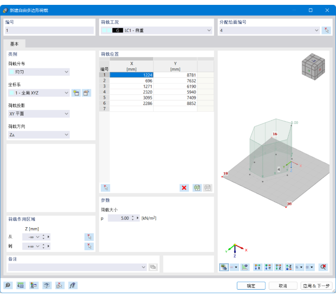Show dimension view icon with ruler and eye
The height and width of the screenshot is (298, 336).
[x=245, y=267]
